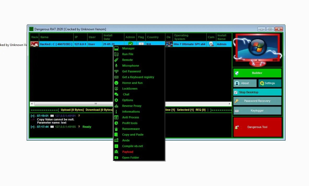The height and width of the screenshot is (186, 309).
Task: Click the Chat bubbles icon
Action: tap(116, 94)
